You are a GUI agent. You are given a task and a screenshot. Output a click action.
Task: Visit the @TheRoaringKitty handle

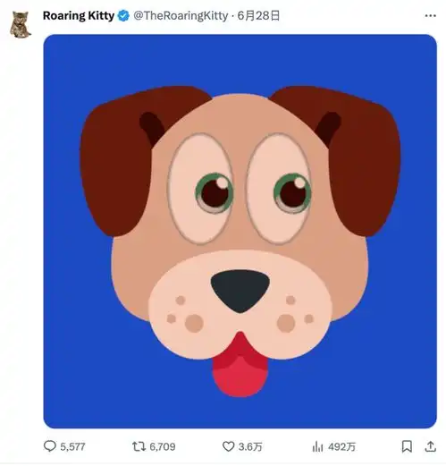click(x=181, y=15)
